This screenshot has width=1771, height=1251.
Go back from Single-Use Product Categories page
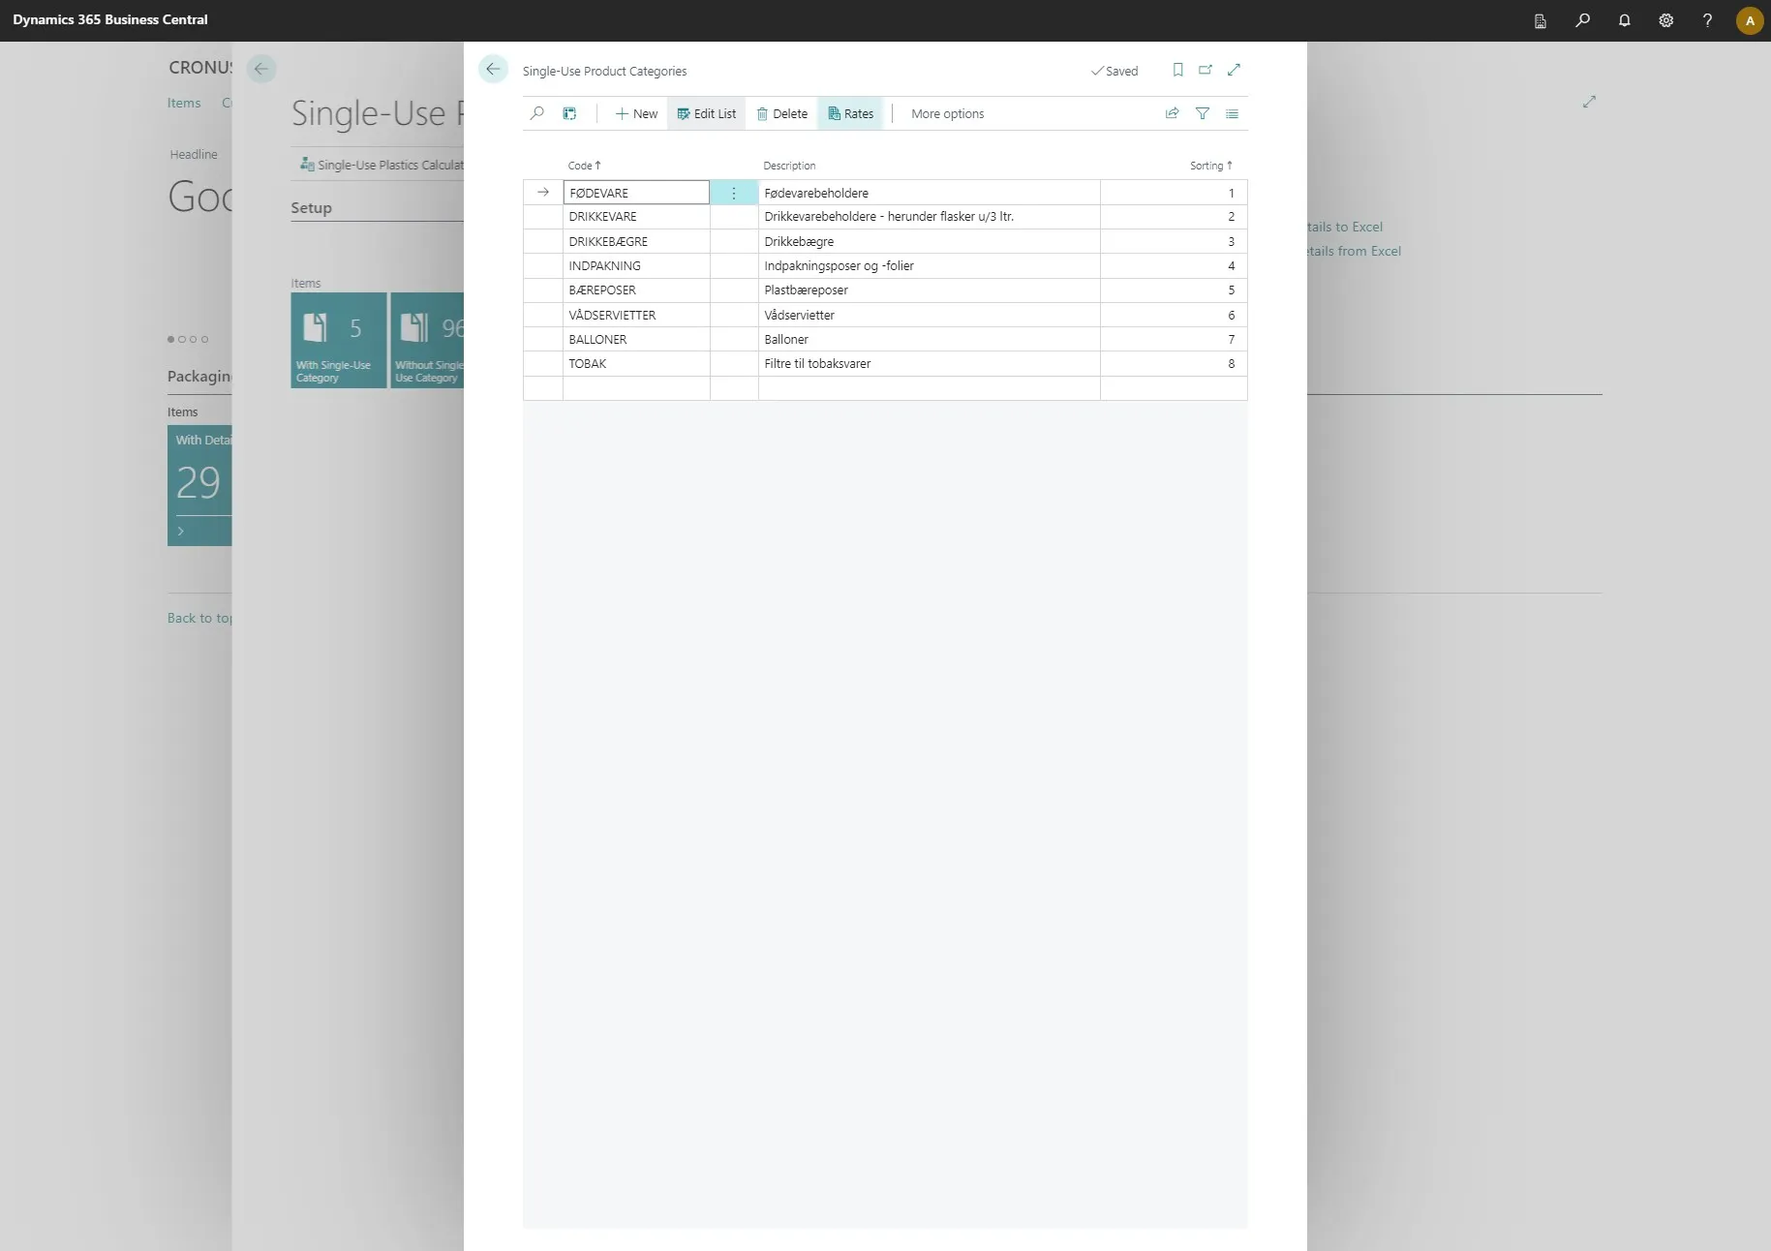[493, 69]
